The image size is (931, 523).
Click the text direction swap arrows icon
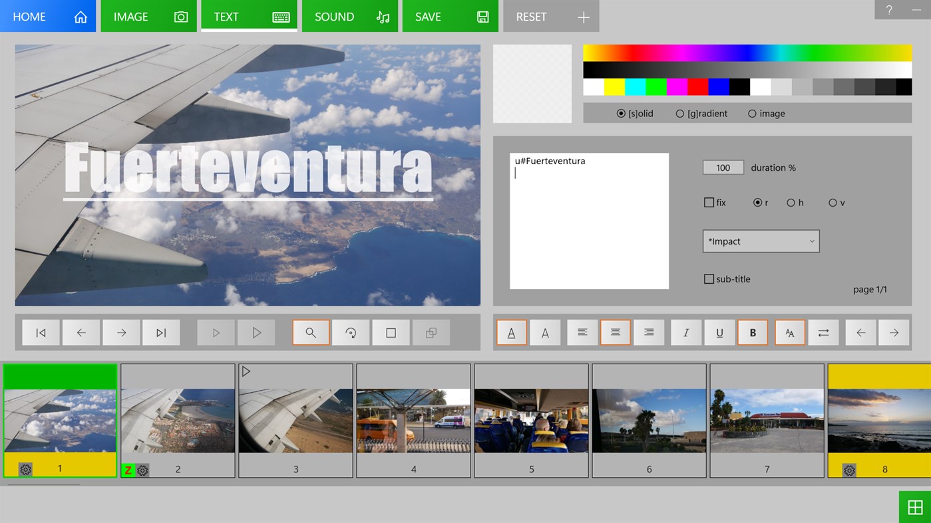[823, 332]
